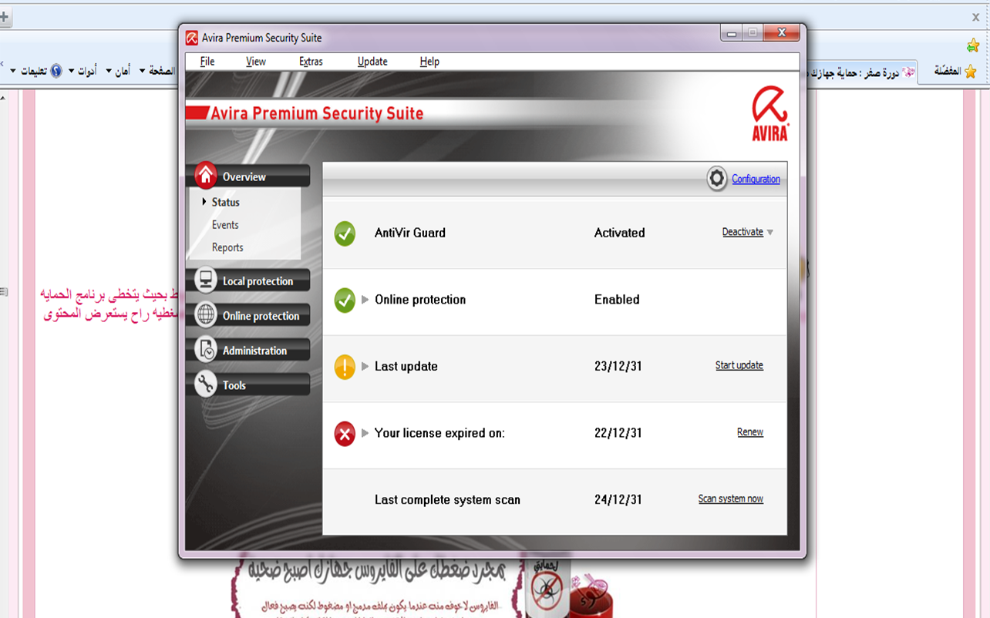Expand the Online protection status row
Viewport: 990px width, 618px height.
365,300
